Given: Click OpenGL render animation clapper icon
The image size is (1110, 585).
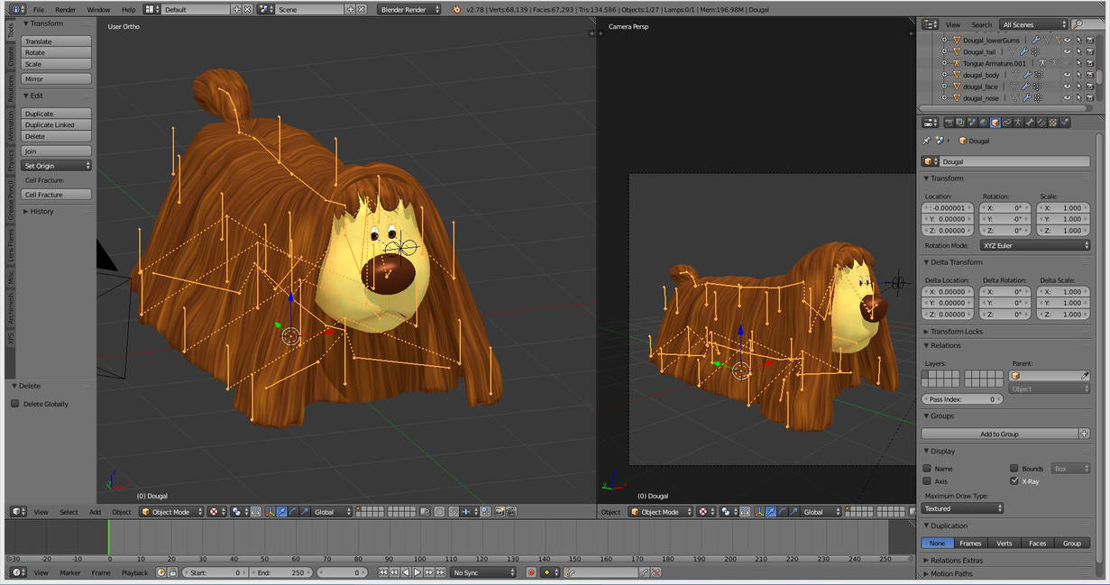Looking at the screenshot, I should point(511,512).
